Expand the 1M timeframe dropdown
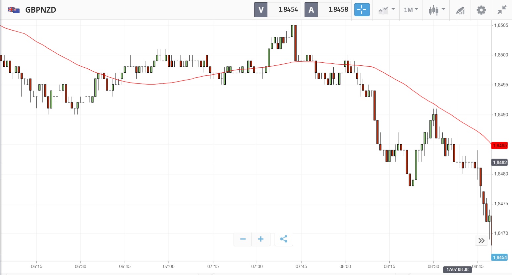This screenshot has height=275, width=512. point(411,10)
